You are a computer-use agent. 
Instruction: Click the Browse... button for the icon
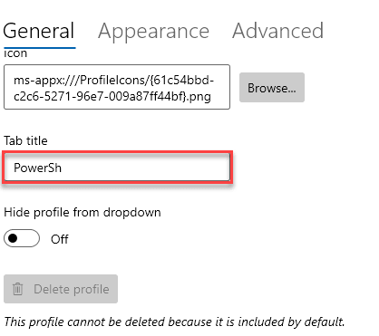pos(272,88)
